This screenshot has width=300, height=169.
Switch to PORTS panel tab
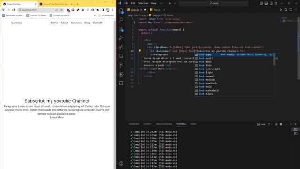194,124
